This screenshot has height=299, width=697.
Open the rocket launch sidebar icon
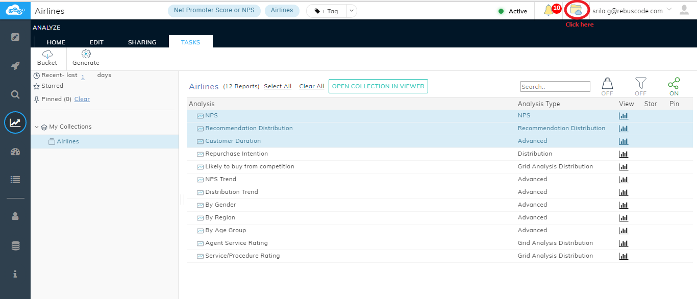pos(15,66)
